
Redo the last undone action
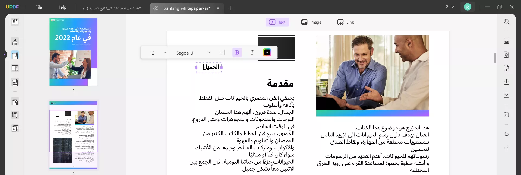506,148
